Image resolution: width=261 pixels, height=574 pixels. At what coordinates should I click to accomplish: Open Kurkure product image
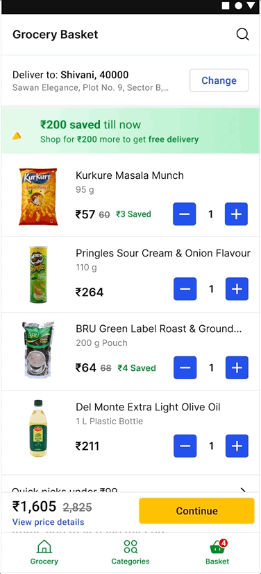coord(38,197)
